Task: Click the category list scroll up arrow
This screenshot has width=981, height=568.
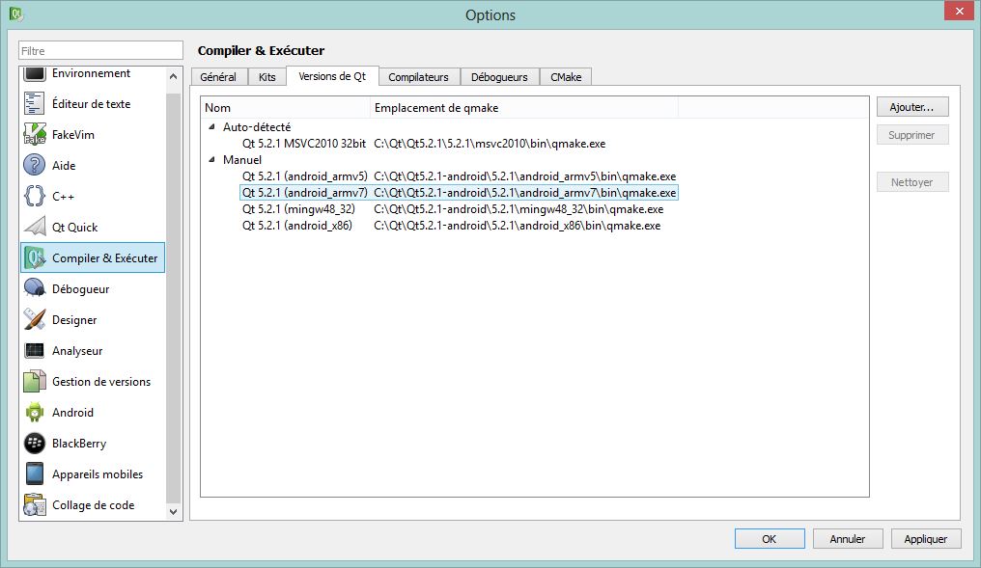Action: pos(173,76)
